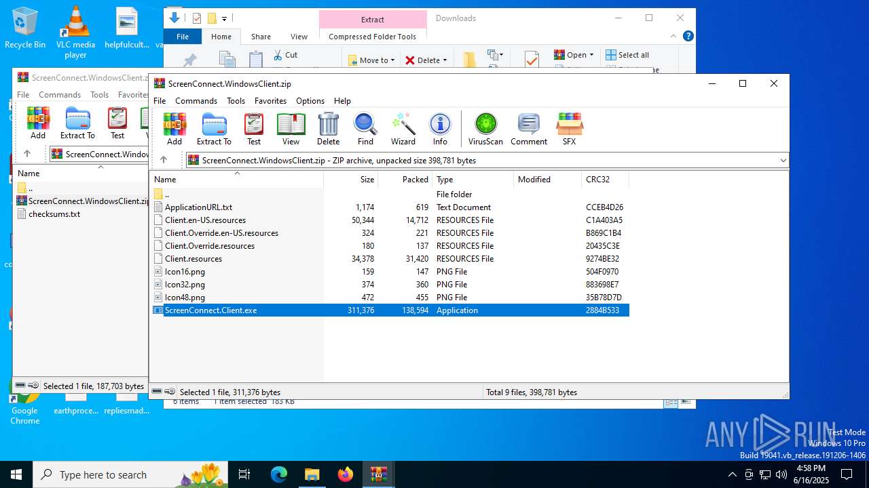Create an SFX archive
Viewport: 869px width, 488px height.
click(x=569, y=129)
